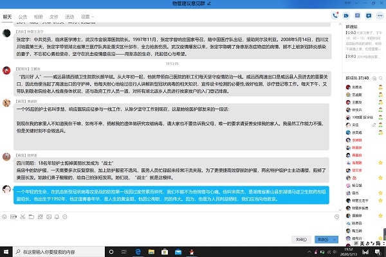Click the 关闭 button

coord(301,239)
